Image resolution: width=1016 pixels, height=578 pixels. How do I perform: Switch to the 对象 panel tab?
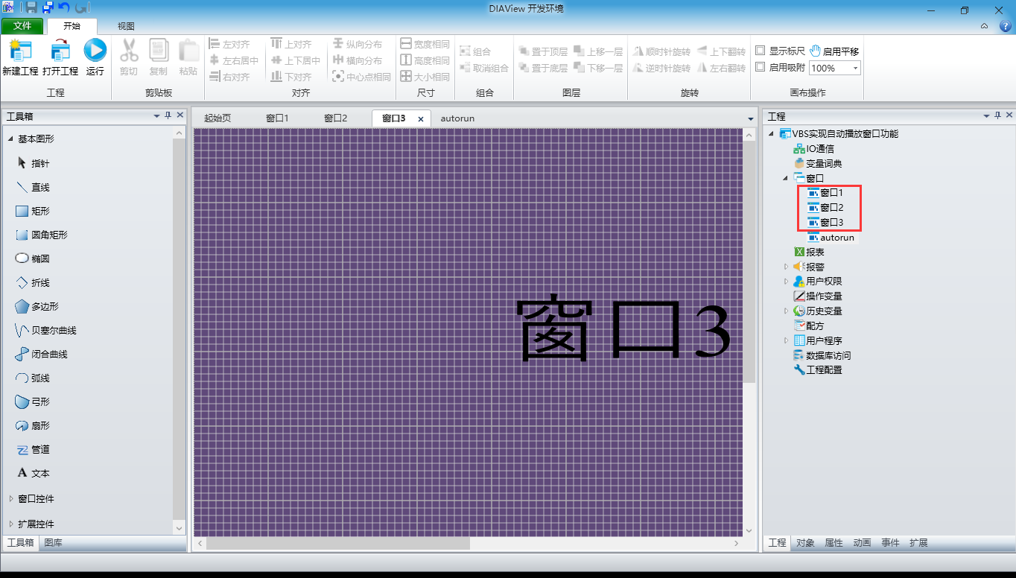click(805, 543)
